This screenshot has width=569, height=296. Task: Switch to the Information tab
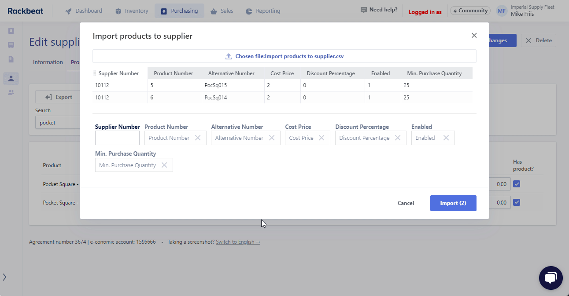[48, 62]
